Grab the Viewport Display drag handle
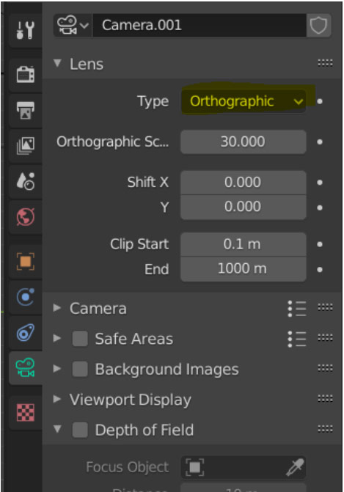The height and width of the screenshot is (492, 344). point(325,398)
